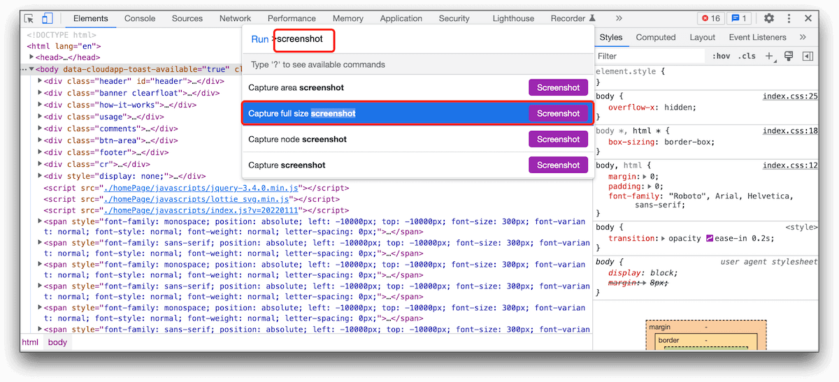Viewport: 839px width, 382px height.
Task: Open the body node's three-dot actions
Action: pyautogui.click(x=24, y=69)
